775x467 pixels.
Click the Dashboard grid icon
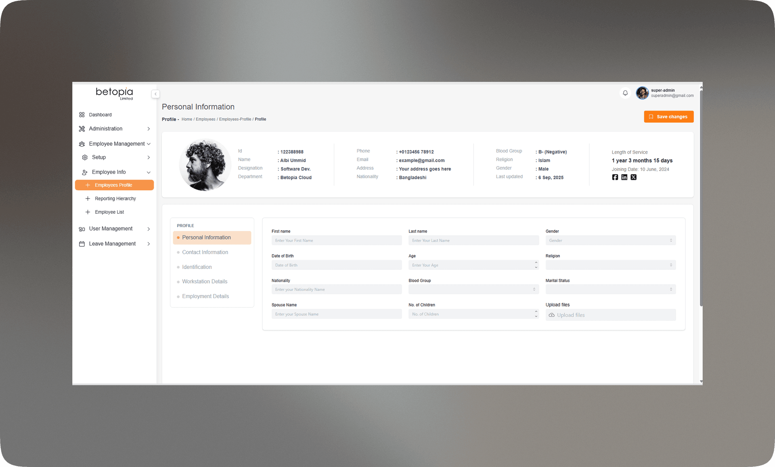tap(82, 115)
